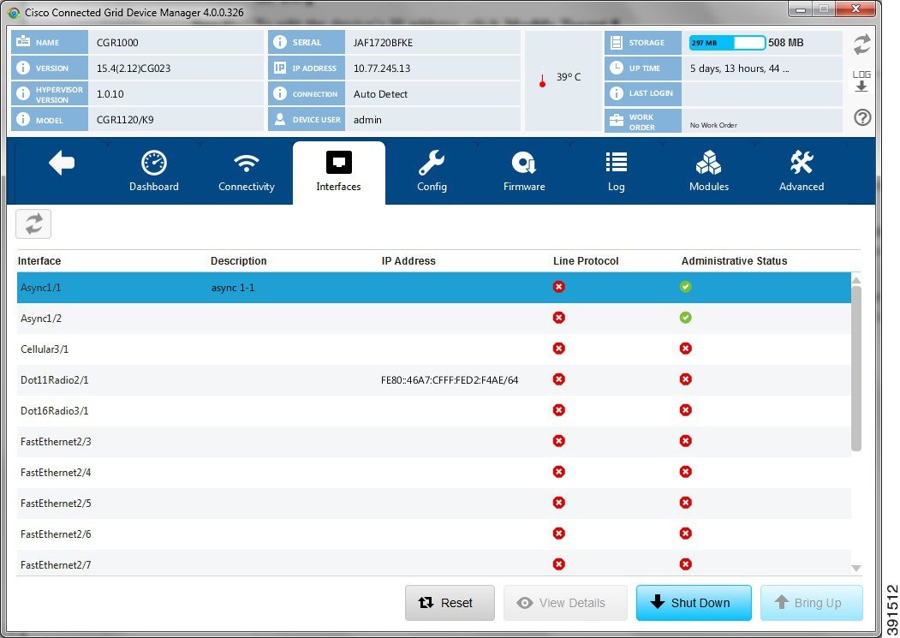Click the Line Protocol column header
900x638 pixels.
pos(586,260)
